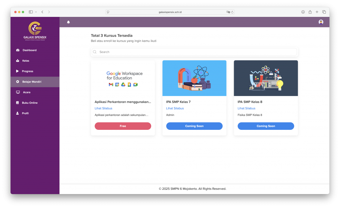Click the Profil person icon in sidebar
This screenshot has height=208, width=340.
tap(17, 113)
